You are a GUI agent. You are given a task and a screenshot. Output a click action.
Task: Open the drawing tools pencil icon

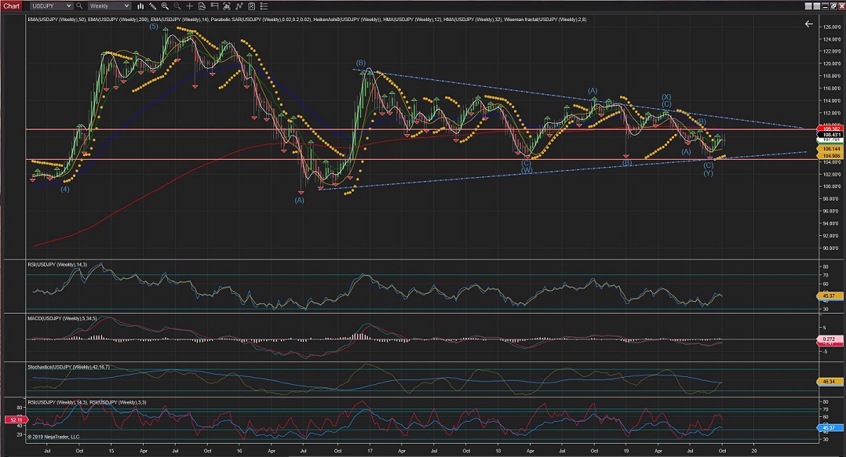tap(153, 6)
